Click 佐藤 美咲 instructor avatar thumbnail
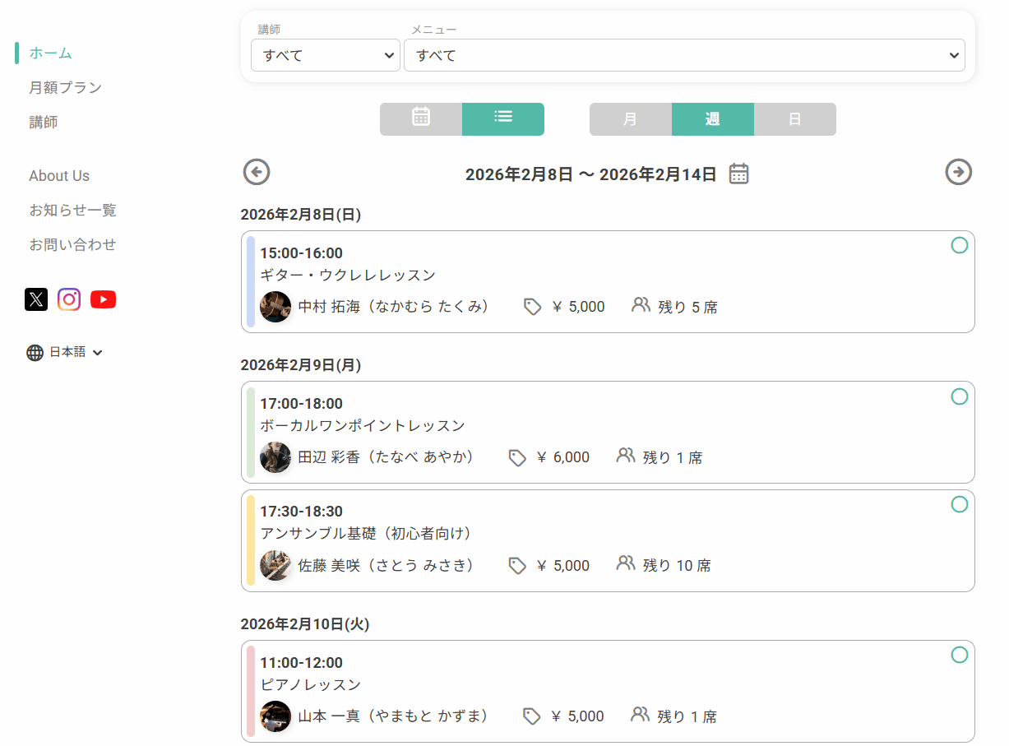The image size is (1009, 746). coord(275,566)
